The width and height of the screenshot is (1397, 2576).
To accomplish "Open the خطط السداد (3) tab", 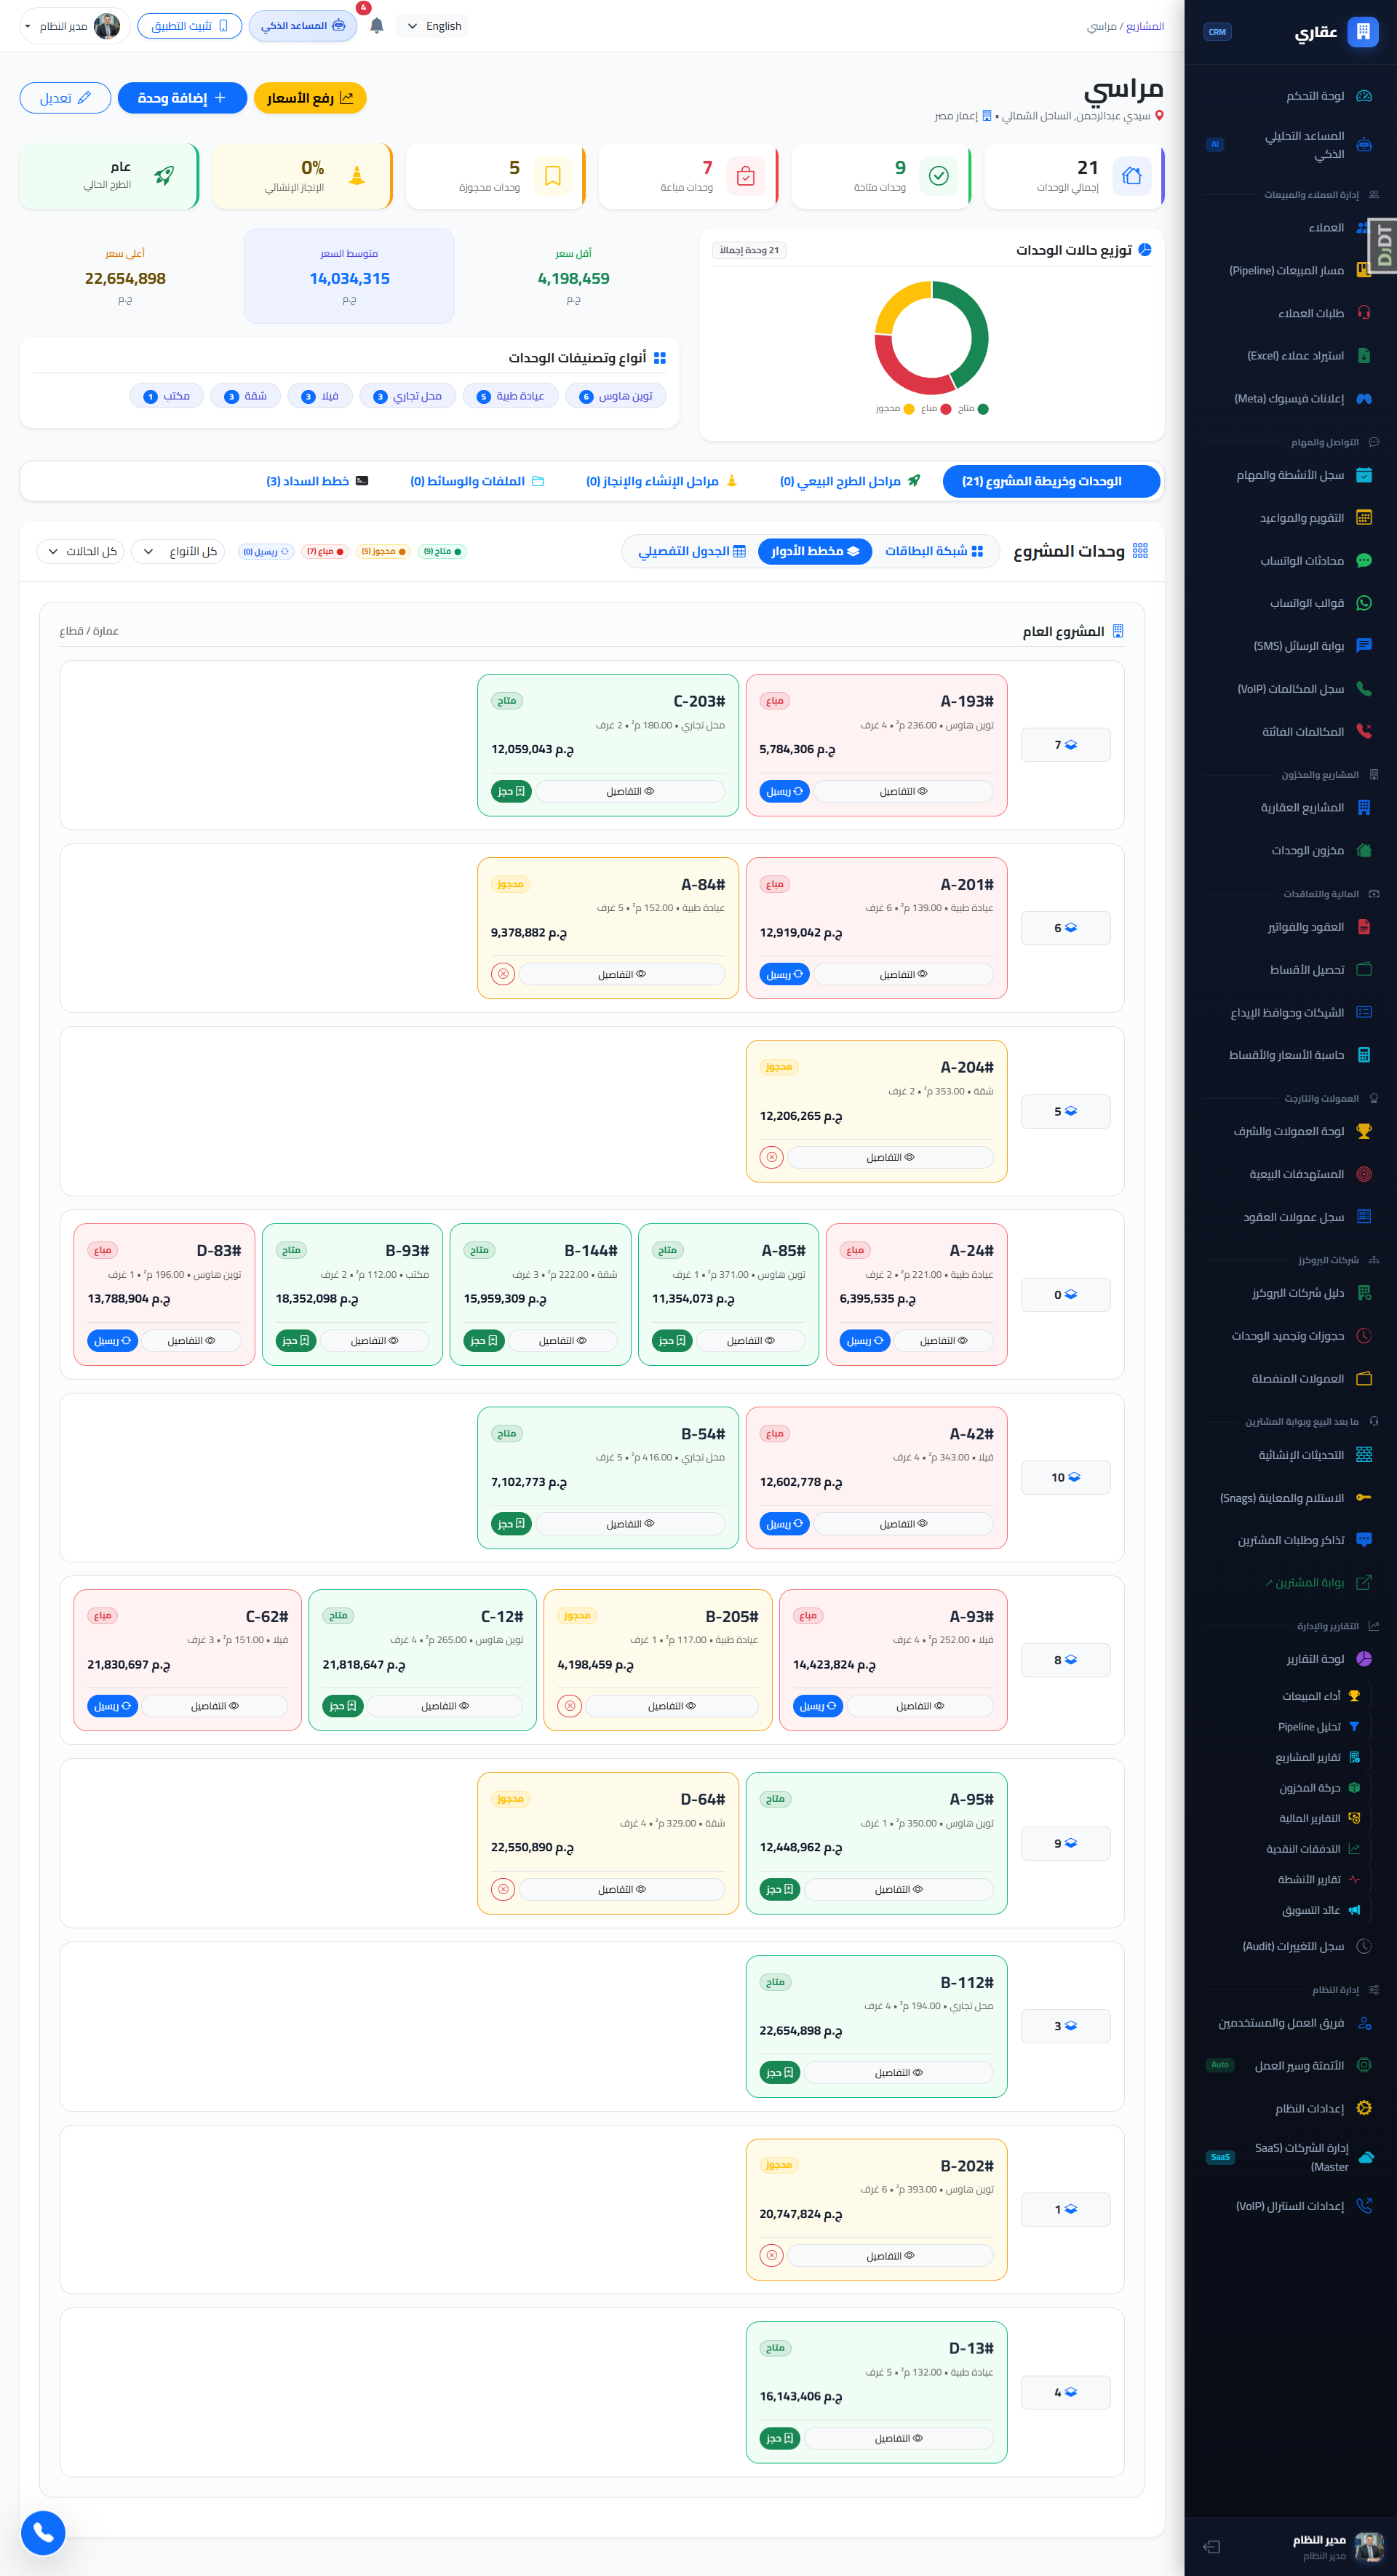I will (317, 481).
